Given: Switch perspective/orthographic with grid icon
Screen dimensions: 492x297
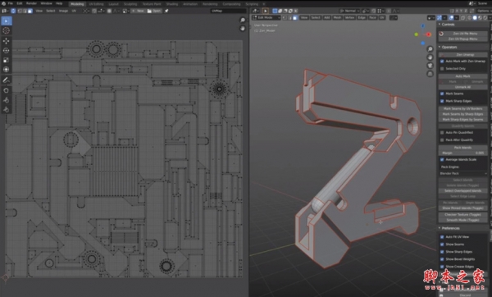Looking at the screenshot, I should 430,74.
